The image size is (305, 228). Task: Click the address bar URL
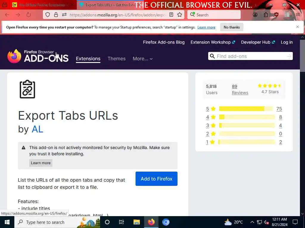pos(117,15)
